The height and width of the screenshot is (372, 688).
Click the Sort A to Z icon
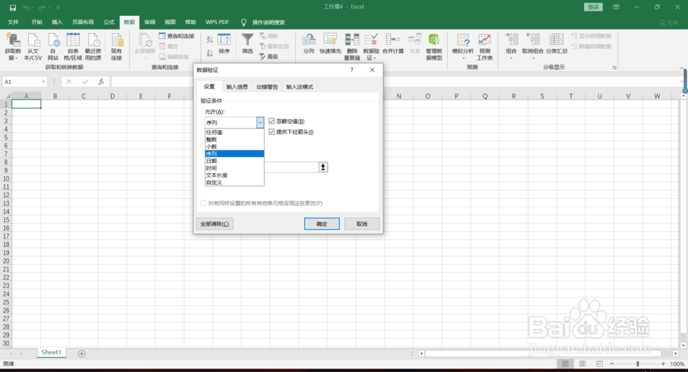(x=210, y=39)
